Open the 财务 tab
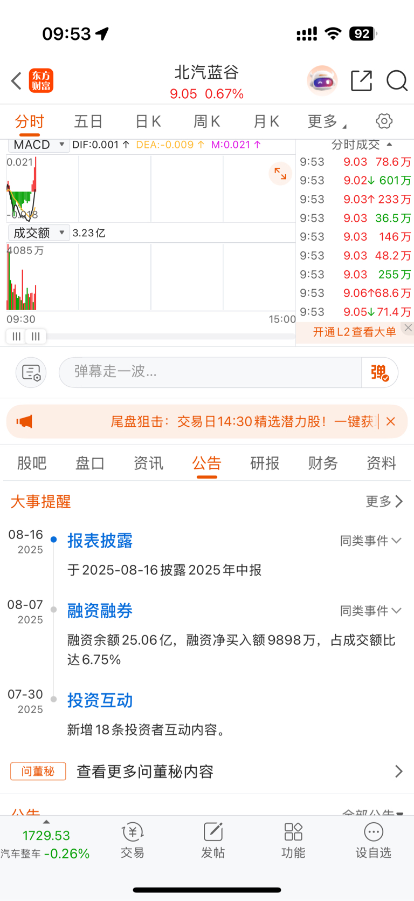 point(323,463)
